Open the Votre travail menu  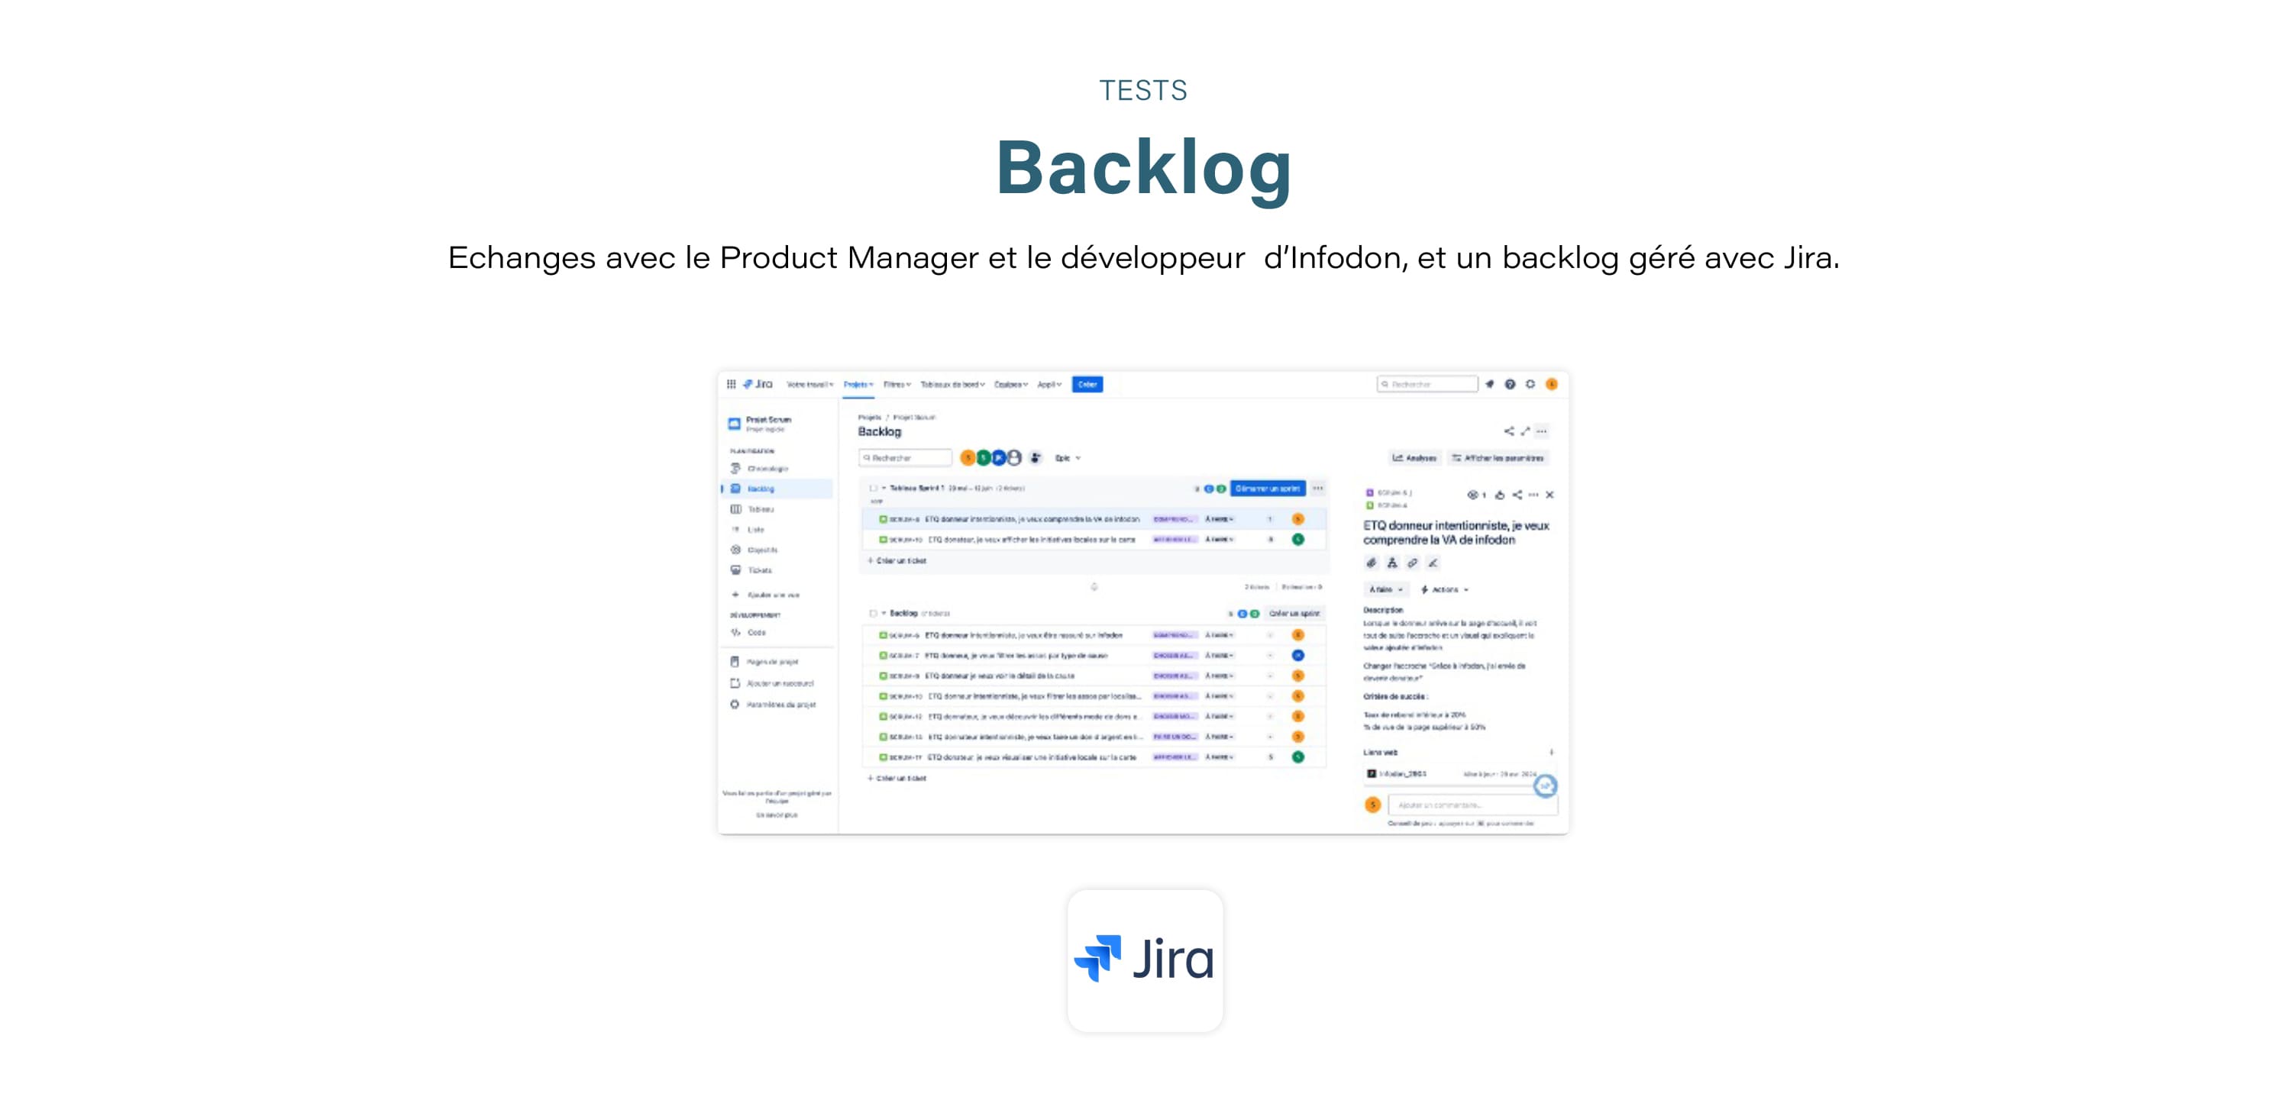click(x=810, y=384)
